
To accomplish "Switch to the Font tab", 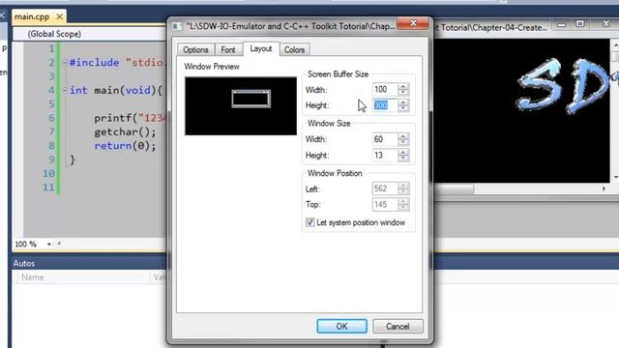I will pos(228,49).
